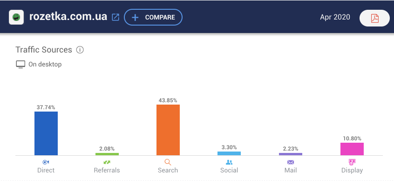
Task: Open the external link icon beside rozetka.com.ua
Action: [115, 17]
